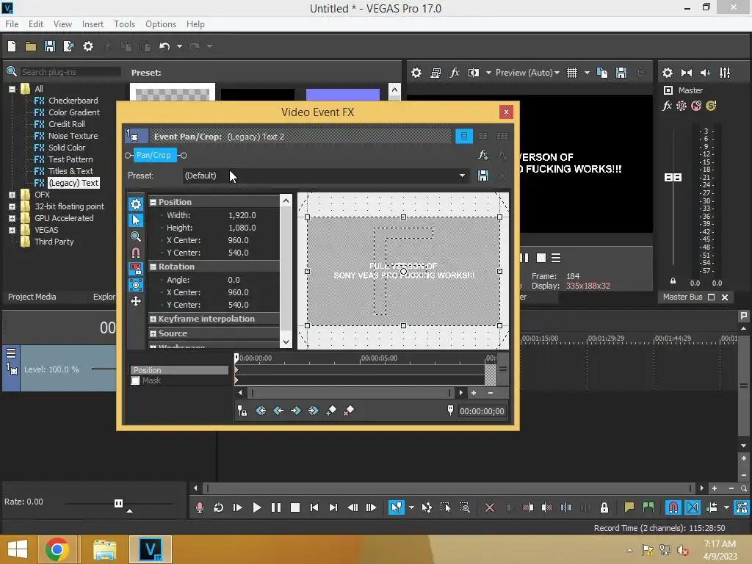Toggle Lock Aspect Ratio in Pan/Crop tools
Viewport: 752px width, 564px height.
(x=136, y=269)
